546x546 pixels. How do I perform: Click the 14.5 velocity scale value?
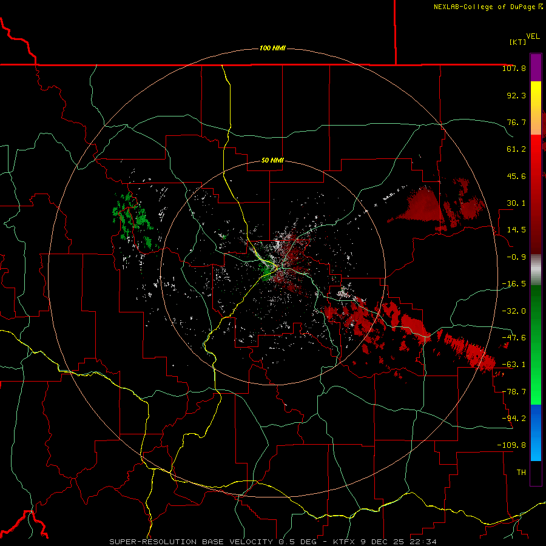516,230
